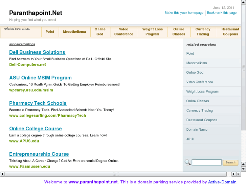Open Online College Course listing
246x184 pixels.
[36, 129]
